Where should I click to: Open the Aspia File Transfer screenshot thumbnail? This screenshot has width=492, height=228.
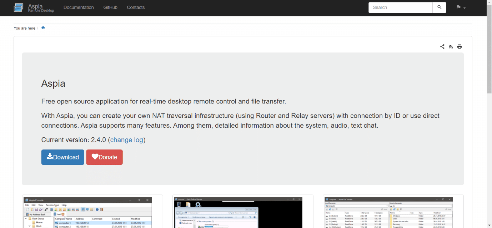pos(388,213)
